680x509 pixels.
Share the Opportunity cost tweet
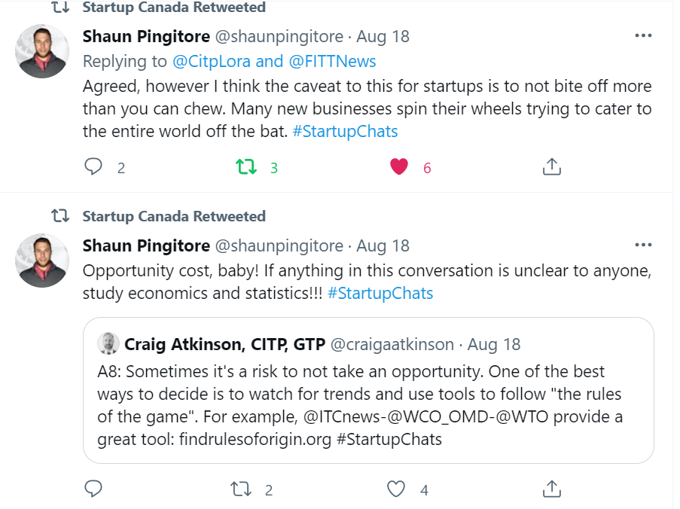coord(552,489)
